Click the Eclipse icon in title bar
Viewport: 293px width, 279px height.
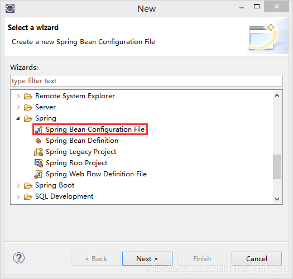tap(10, 8)
